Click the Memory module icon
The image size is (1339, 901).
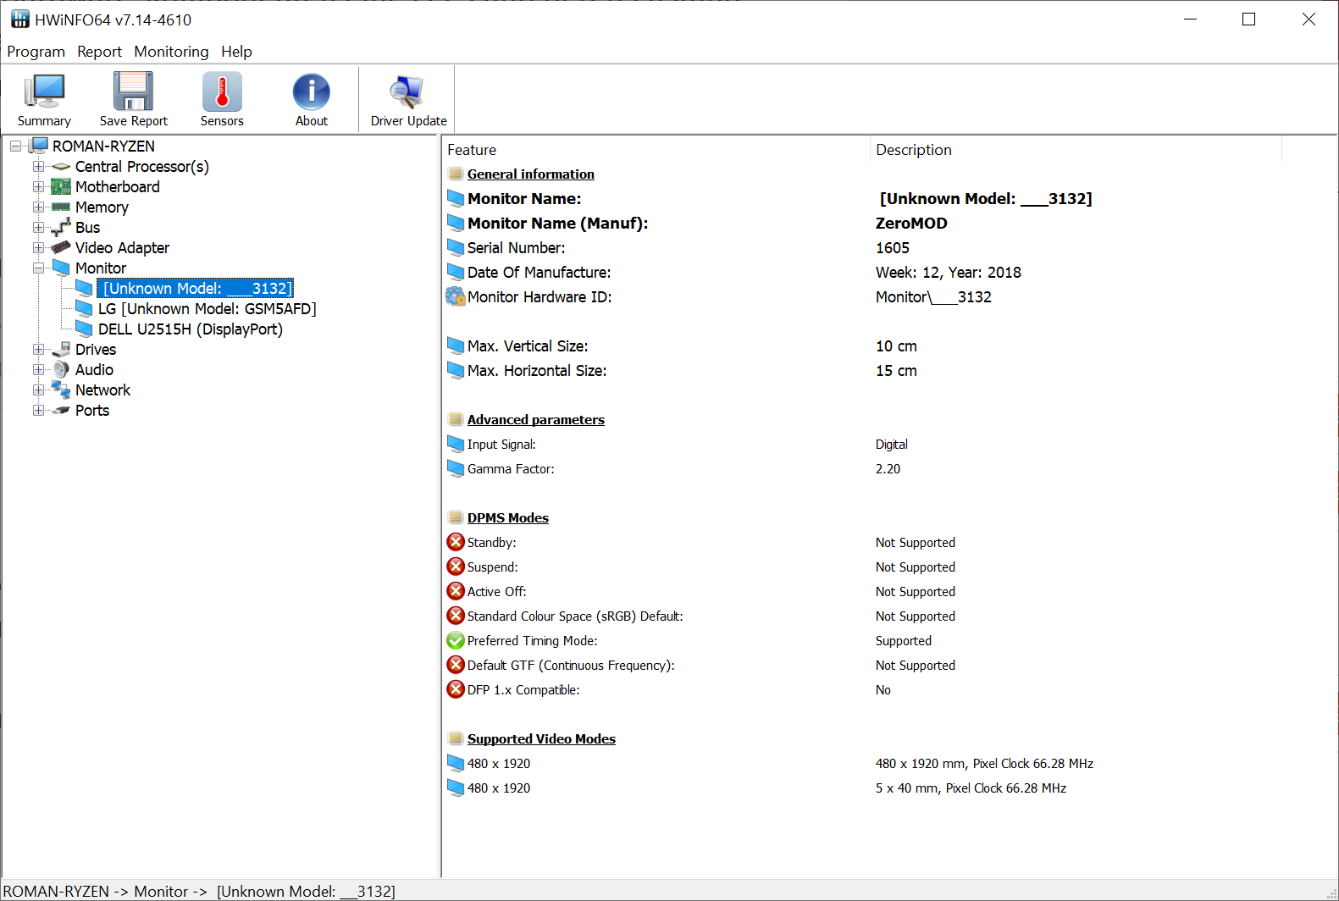pos(61,207)
